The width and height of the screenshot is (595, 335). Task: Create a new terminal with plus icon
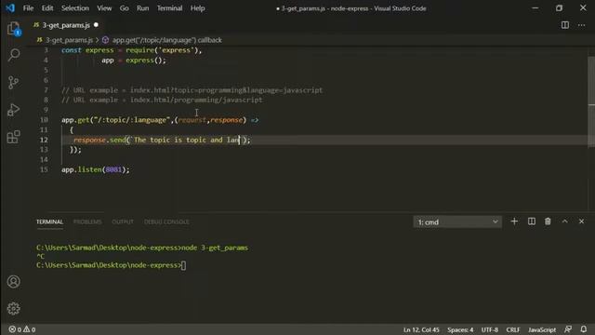(514, 221)
